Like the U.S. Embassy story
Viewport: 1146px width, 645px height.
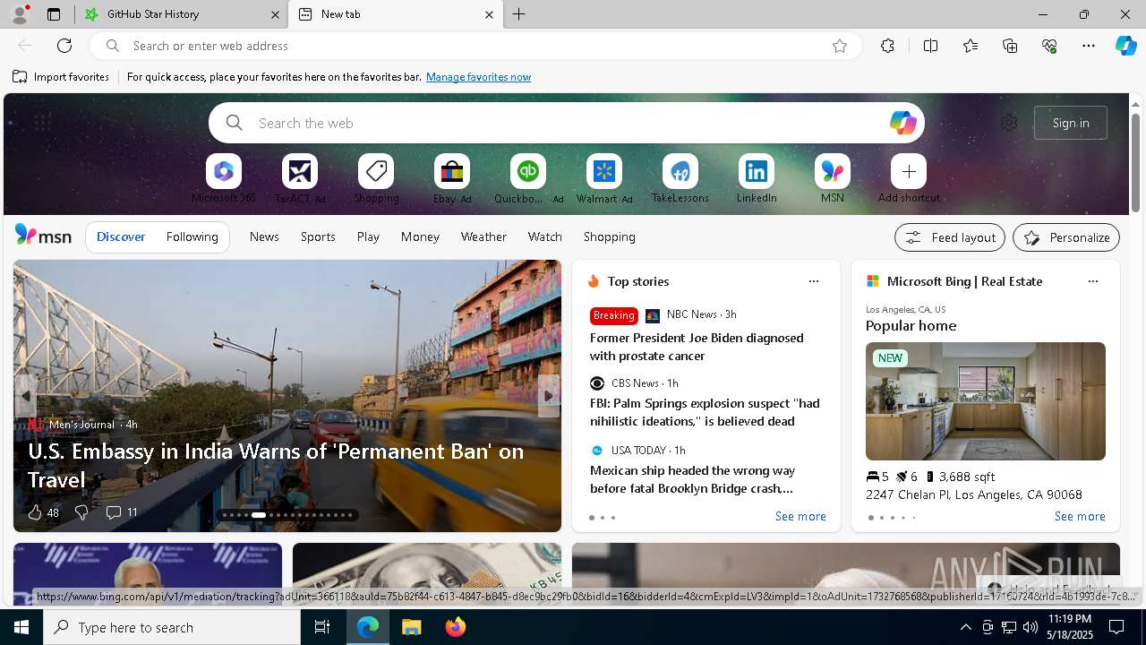click(x=35, y=512)
